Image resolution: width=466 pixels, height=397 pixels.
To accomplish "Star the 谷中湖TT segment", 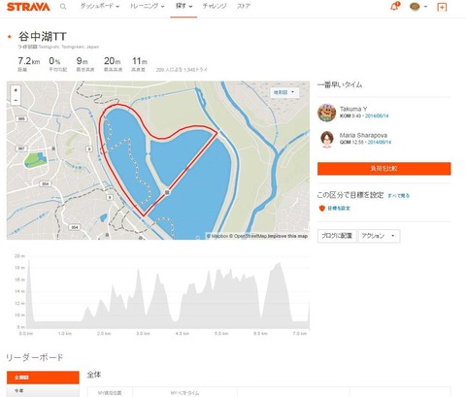I will 10,37.
